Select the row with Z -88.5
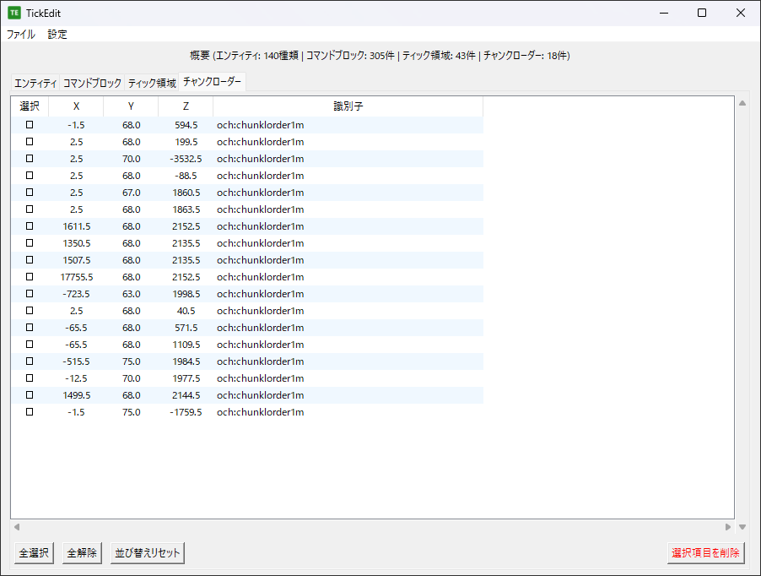 (x=30, y=176)
